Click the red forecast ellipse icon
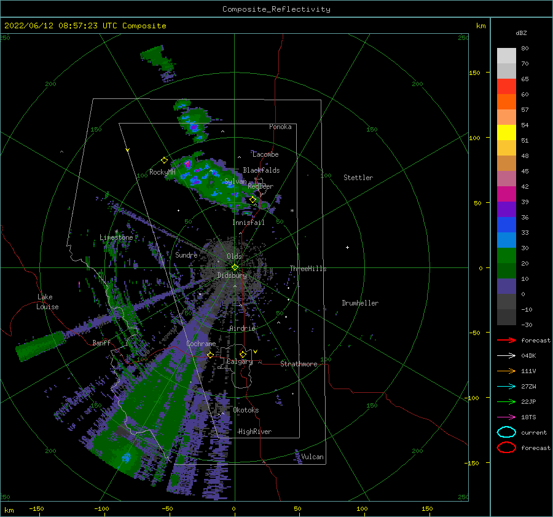Viewport: 553px width, 517px height. [x=506, y=448]
